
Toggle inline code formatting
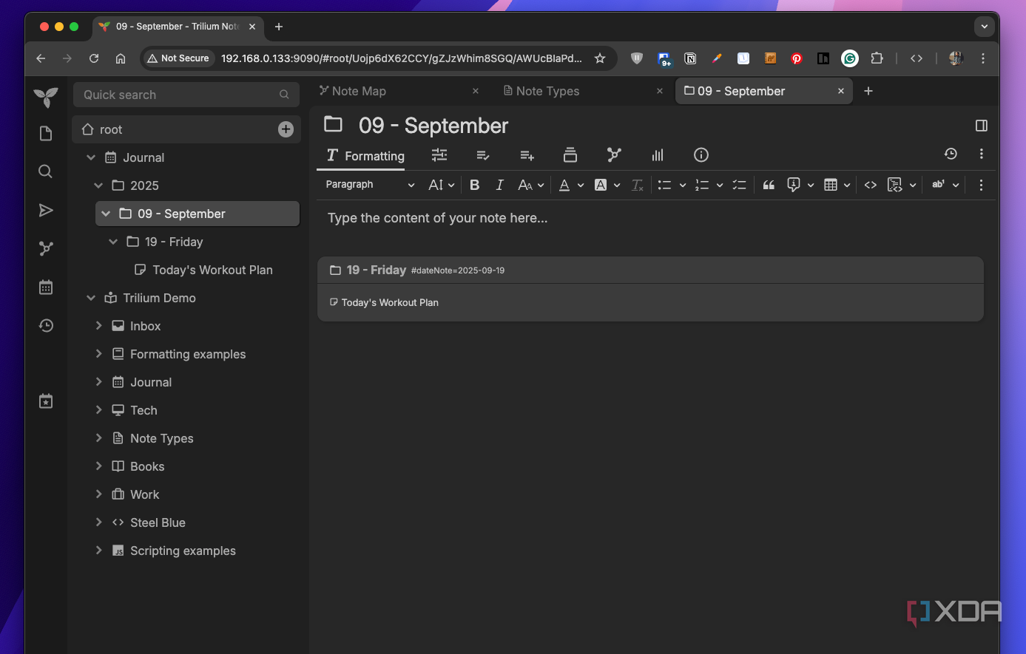click(871, 185)
